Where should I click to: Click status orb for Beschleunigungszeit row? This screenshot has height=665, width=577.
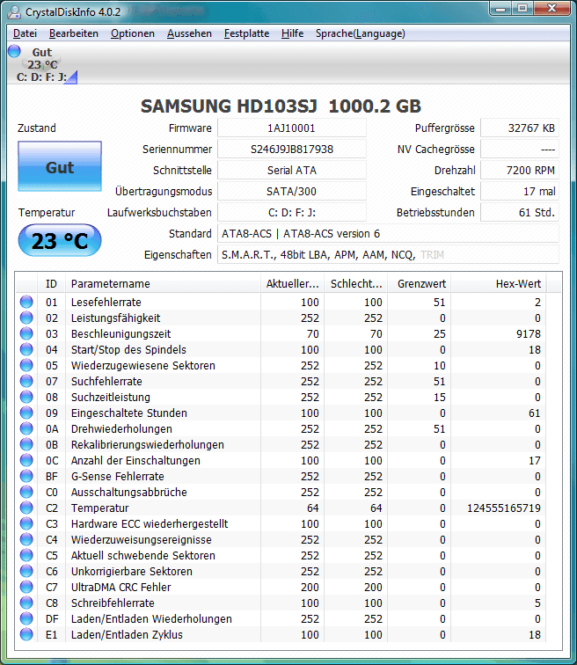point(26,333)
